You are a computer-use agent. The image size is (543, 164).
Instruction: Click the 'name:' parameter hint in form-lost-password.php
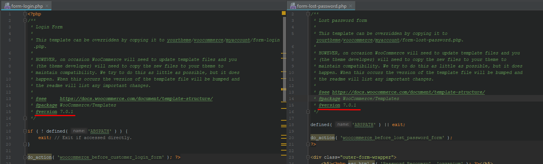pos(343,125)
